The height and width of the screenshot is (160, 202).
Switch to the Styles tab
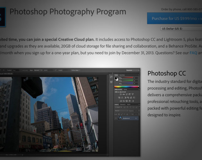(x=125, y=90)
